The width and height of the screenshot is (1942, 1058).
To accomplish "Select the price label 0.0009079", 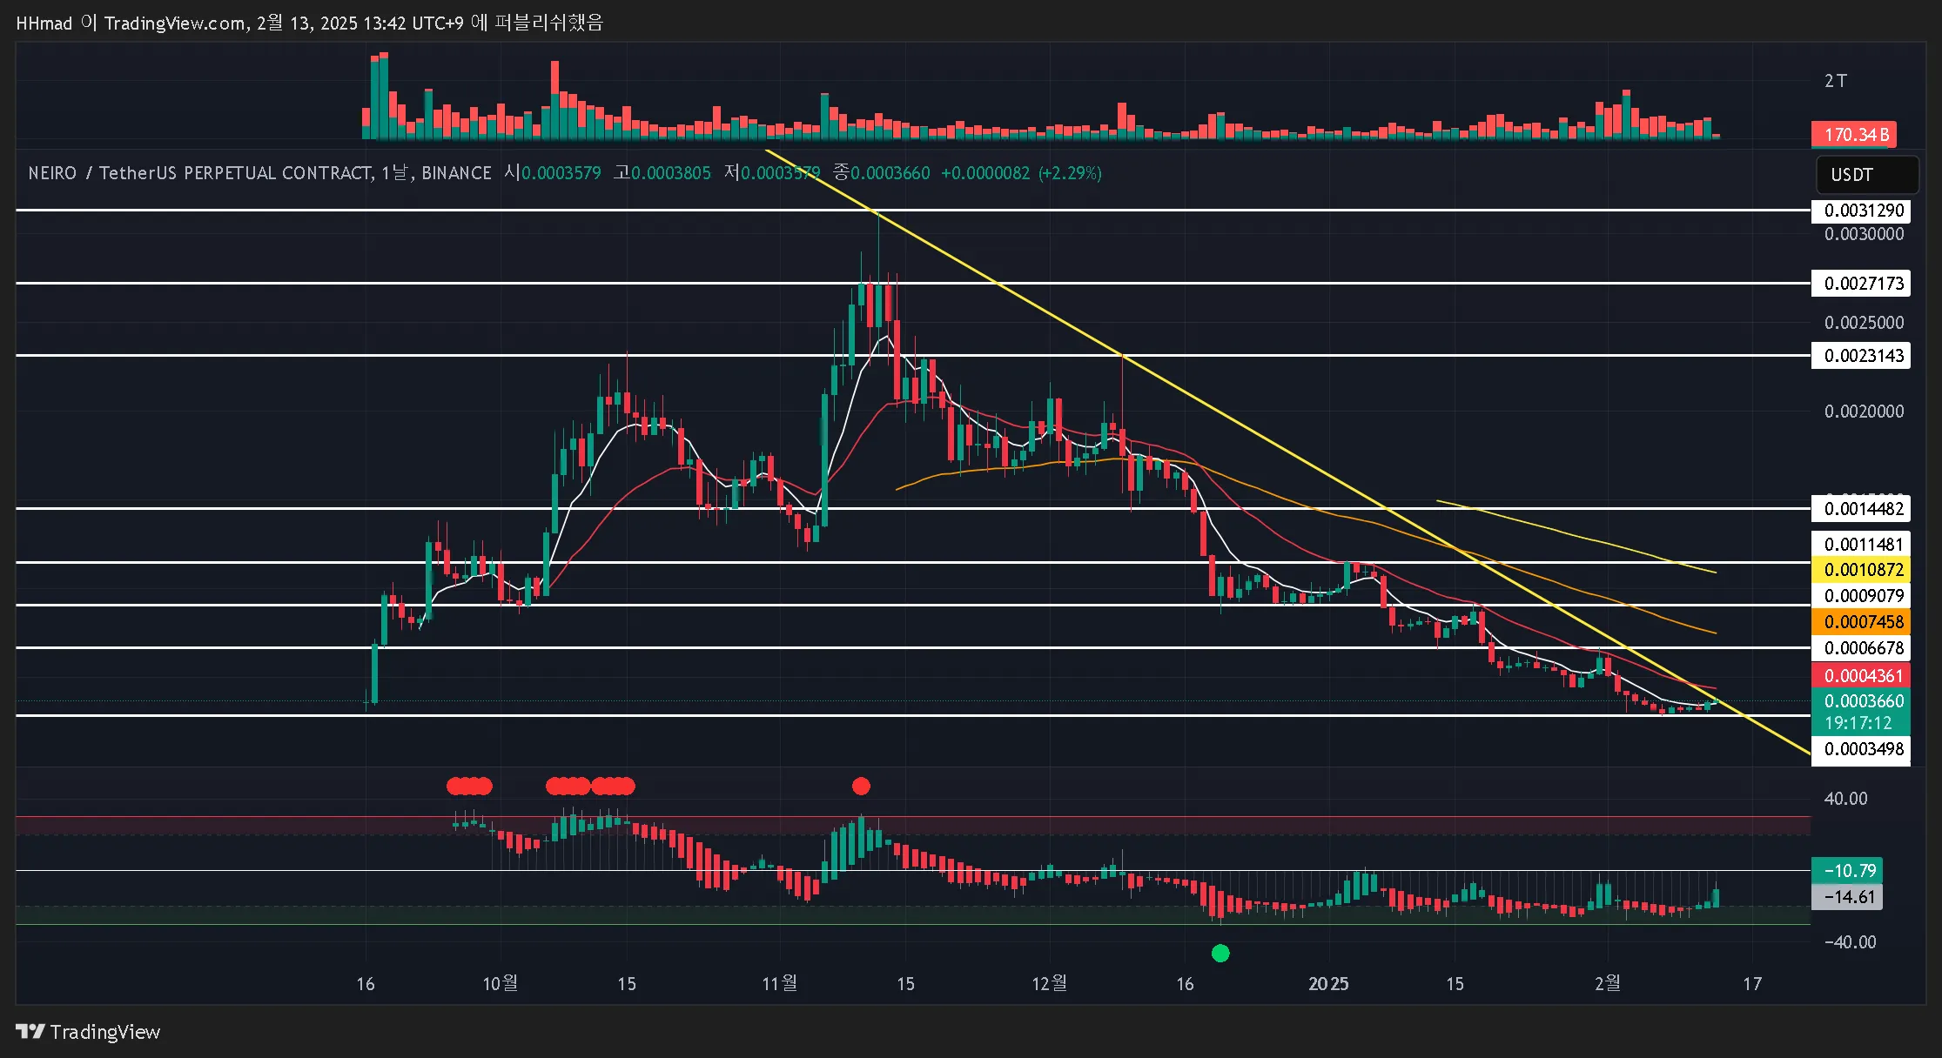I will pos(1861,596).
